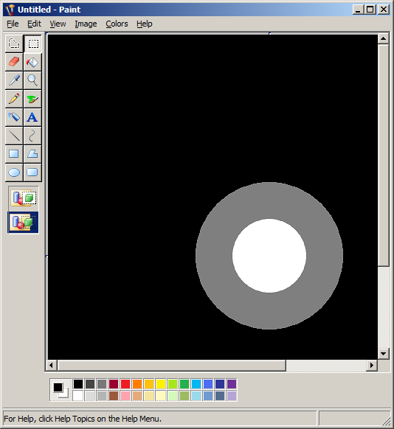Activate the Magnifier tool
Screen dimensions: 394x429
32,80
